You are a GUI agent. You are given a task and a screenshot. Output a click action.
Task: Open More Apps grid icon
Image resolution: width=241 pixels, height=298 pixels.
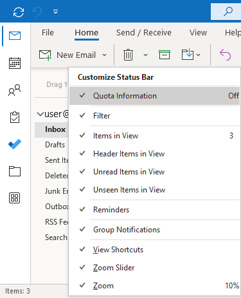[15, 198]
